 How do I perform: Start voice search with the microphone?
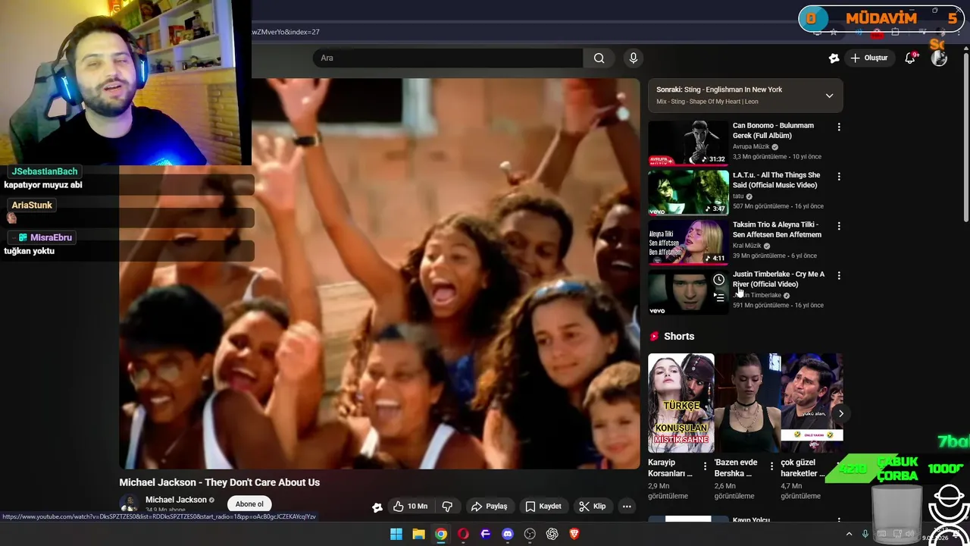[x=634, y=58]
